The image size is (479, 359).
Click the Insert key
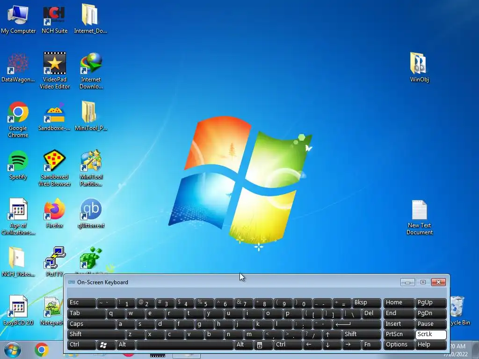[399, 324]
